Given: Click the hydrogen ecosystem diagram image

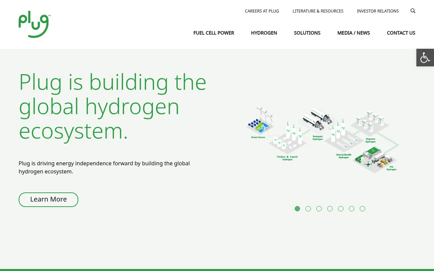Looking at the screenshot, I should (x=323, y=140).
